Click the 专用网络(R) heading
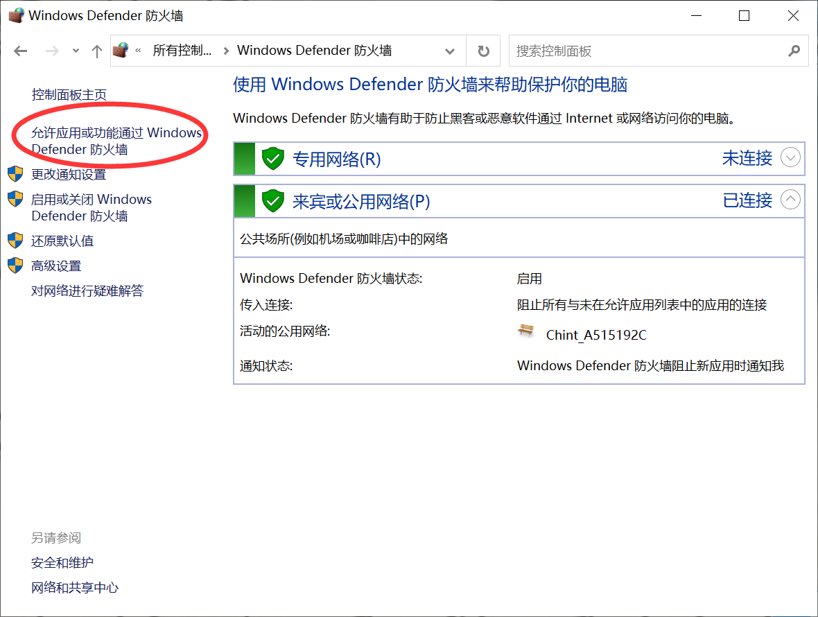Viewport: 818px width, 617px height. tap(336, 159)
